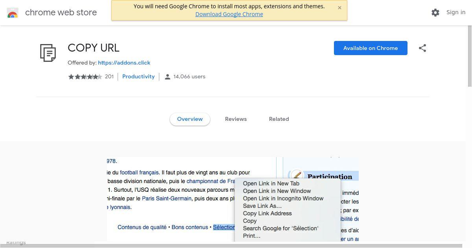472x248 pixels.
Task: Open the https://addons.click developer link
Action: pyautogui.click(x=124, y=63)
